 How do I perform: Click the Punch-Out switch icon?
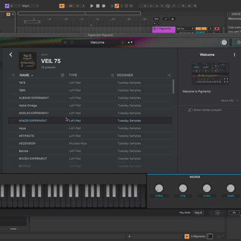click(174, 6)
